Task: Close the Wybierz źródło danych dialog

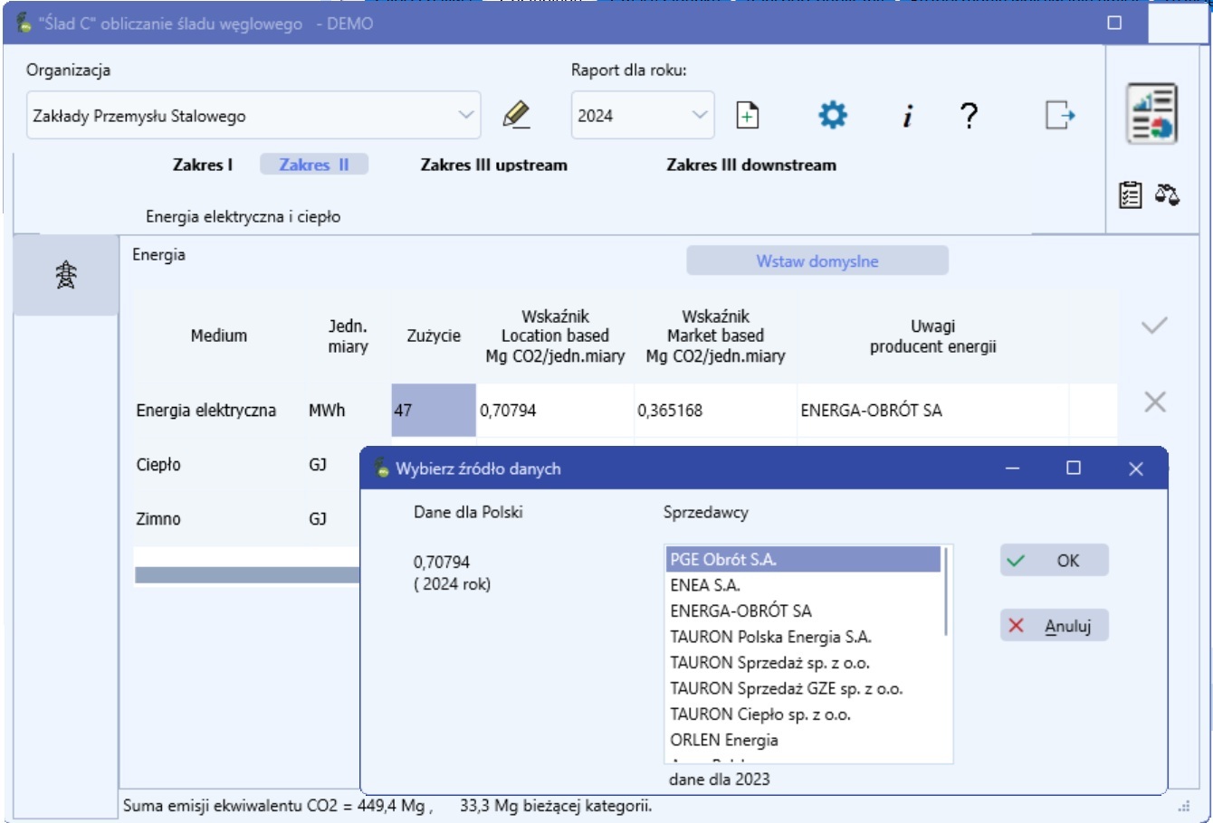Action: tap(1136, 468)
